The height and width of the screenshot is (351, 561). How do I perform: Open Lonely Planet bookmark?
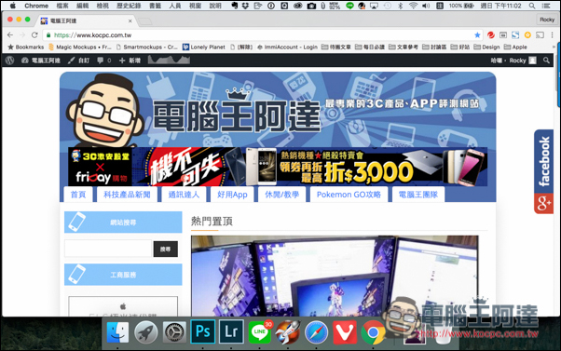pyautogui.click(x=204, y=47)
